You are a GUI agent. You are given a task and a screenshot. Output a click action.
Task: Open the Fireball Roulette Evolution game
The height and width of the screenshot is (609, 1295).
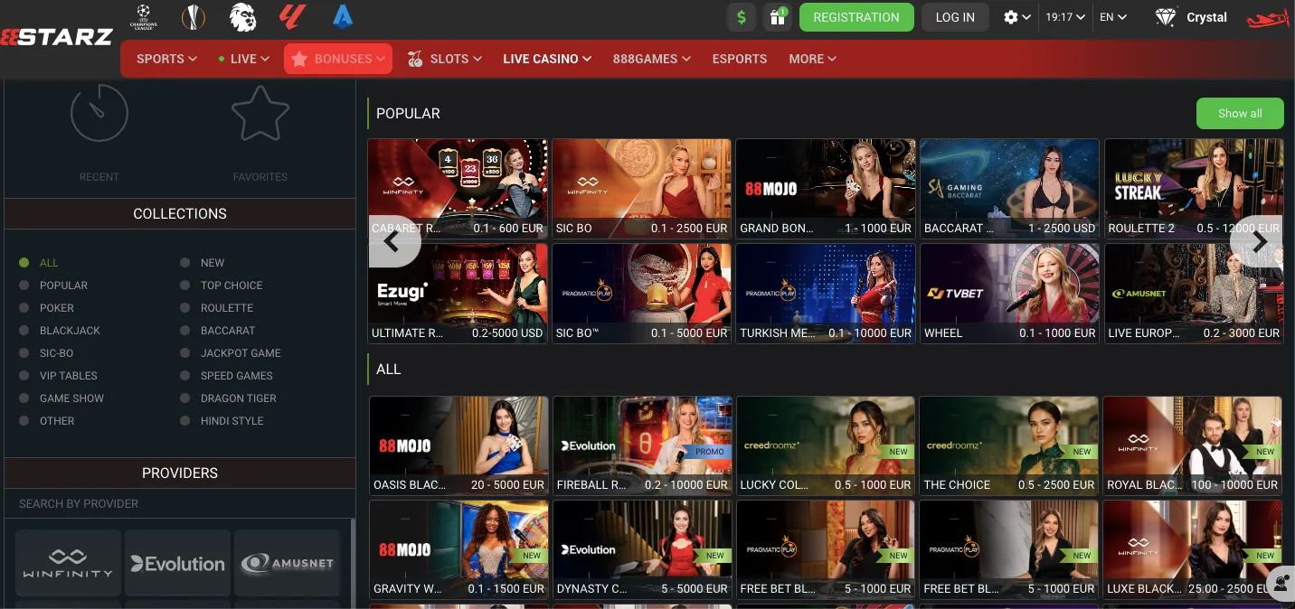click(x=642, y=445)
